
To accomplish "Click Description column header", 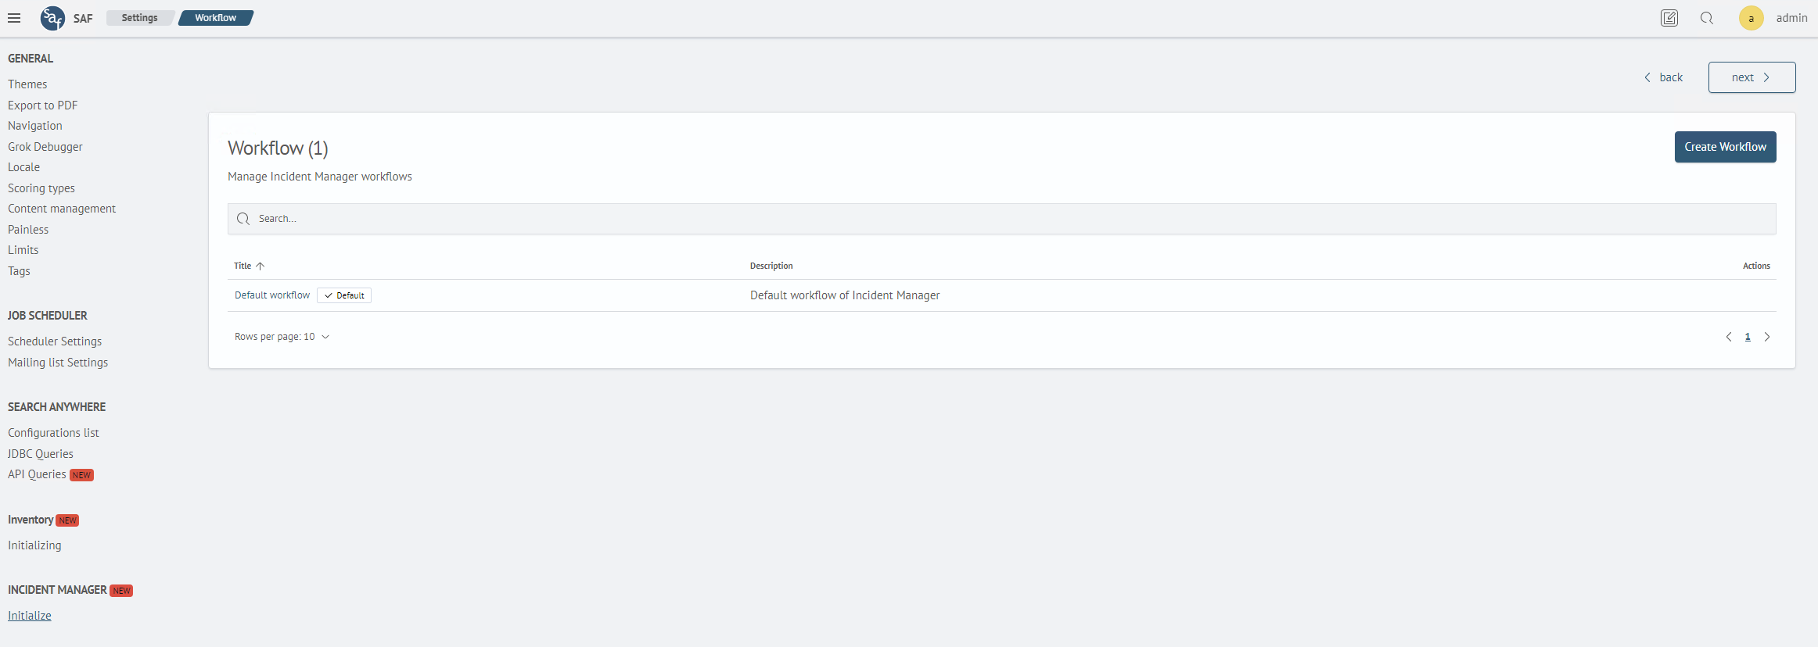I will click(x=771, y=266).
